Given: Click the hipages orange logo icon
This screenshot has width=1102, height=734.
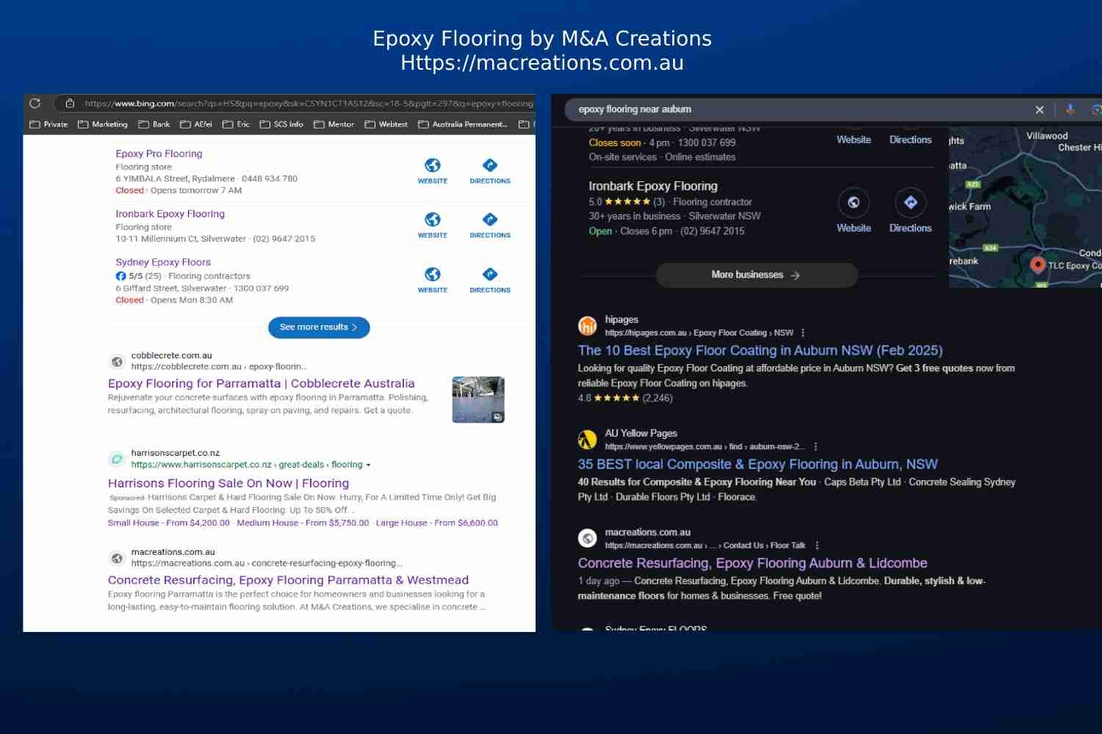Looking at the screenshot, I should coord(588,326).
